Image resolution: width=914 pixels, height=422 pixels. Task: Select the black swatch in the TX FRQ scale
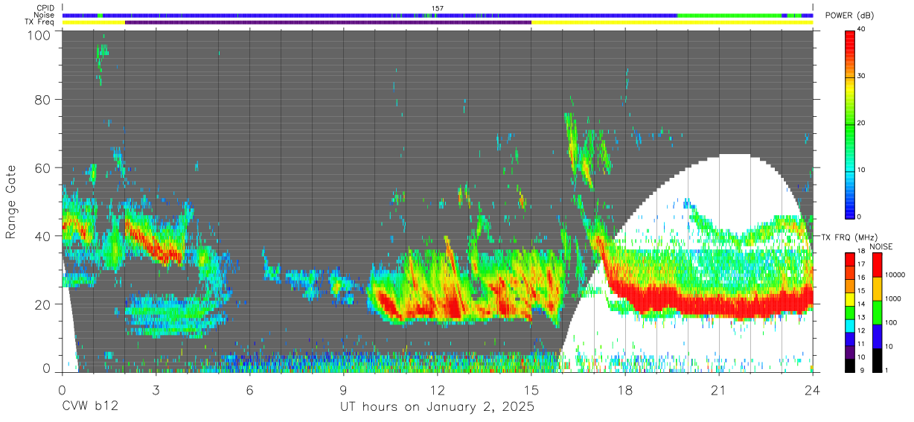(x=850, y=365)
